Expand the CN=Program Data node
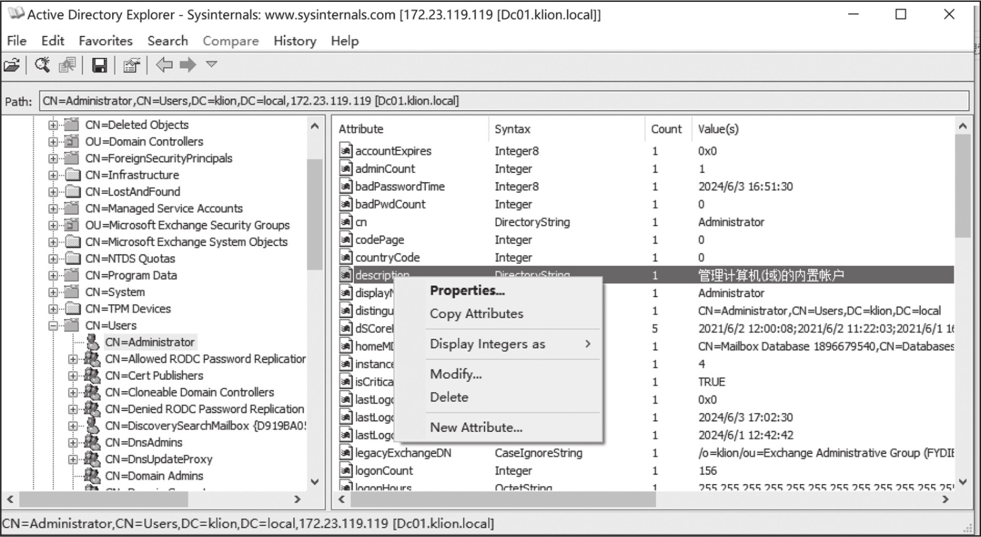Viewport: 981px width, 537px height. tap(53, 276)
